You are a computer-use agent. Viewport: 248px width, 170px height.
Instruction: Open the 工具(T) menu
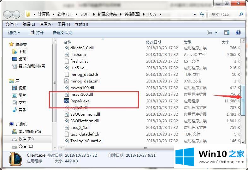tap(64, 24)
